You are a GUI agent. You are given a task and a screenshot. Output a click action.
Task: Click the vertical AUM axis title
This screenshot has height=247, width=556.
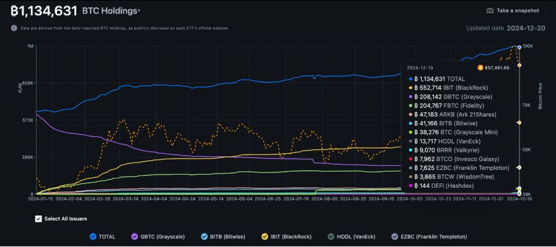click(x=20, y=89)
